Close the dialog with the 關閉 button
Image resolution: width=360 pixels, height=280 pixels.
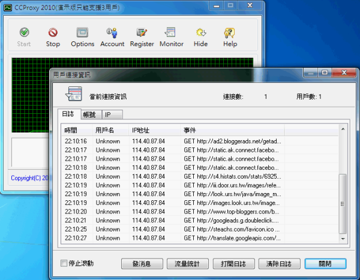coord(325,264)
